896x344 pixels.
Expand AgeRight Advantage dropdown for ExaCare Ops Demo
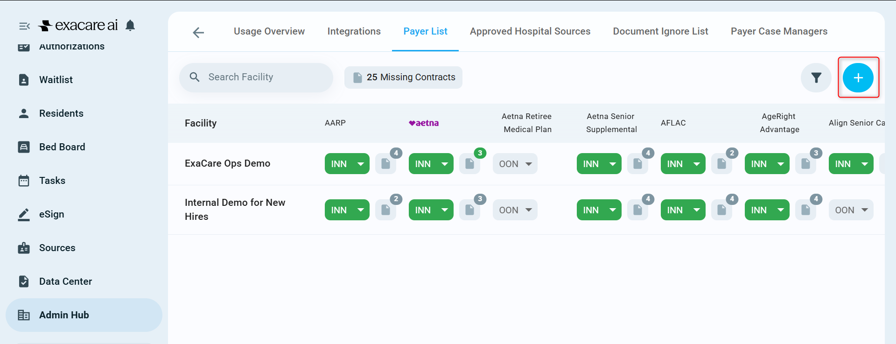coord(767,164)
